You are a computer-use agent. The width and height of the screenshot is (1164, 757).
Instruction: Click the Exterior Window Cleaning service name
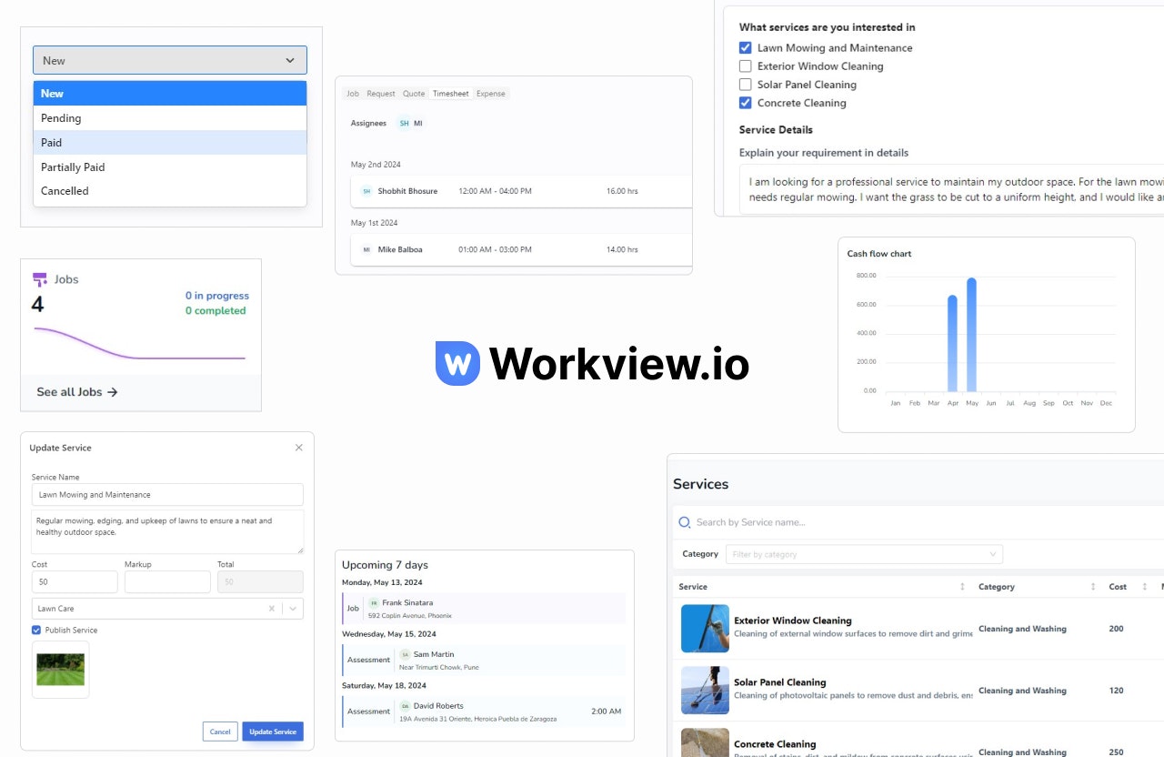click(793, 621)
